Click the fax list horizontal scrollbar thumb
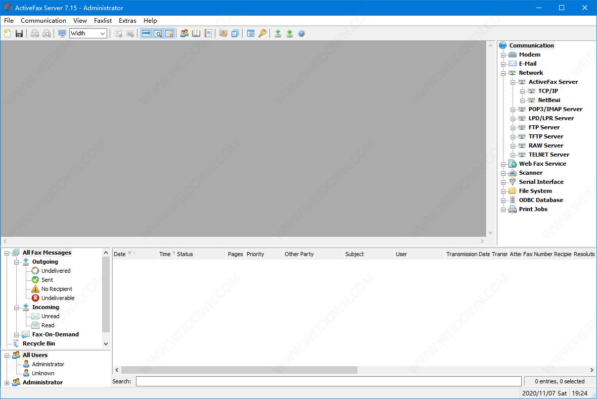The width and height of the screenshot is (597, 399). (239, 370)
